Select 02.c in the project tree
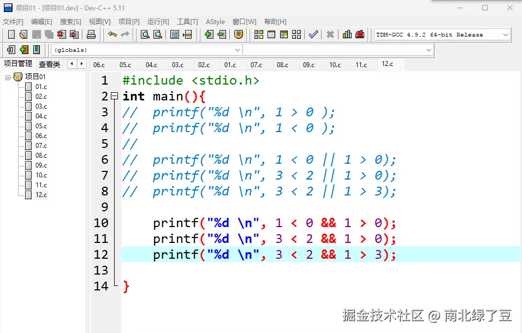The width and height of the screenshot is (522, 333). (x=41, y=97)
